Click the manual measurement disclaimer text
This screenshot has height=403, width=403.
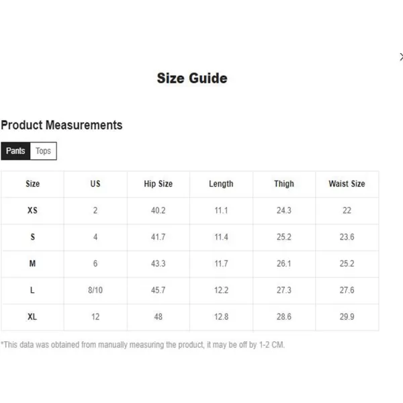[x=143, y=345]
